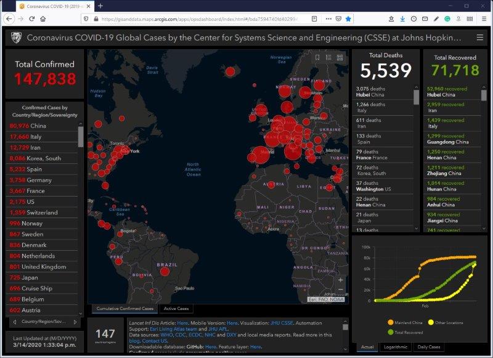Open the basemap gallery grid icon
The height and width of the screenshot is (358, 493).
[x=340, y=57]
